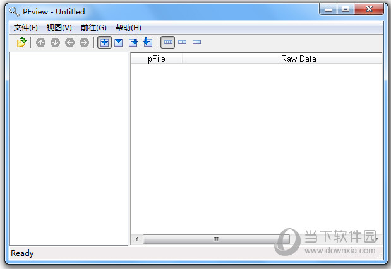Open the 前往(G) menu
The image size is (391, 269).
[x=93, y=28]
